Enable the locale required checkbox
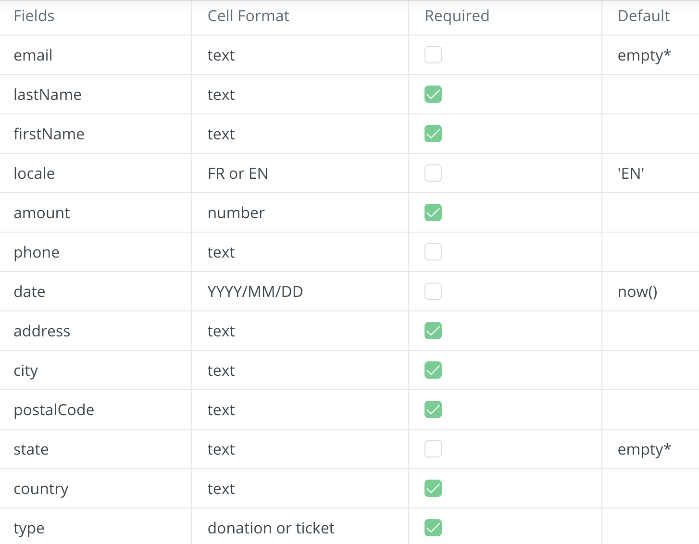This screenshot has width=699, height=544. tap(433, 173)
